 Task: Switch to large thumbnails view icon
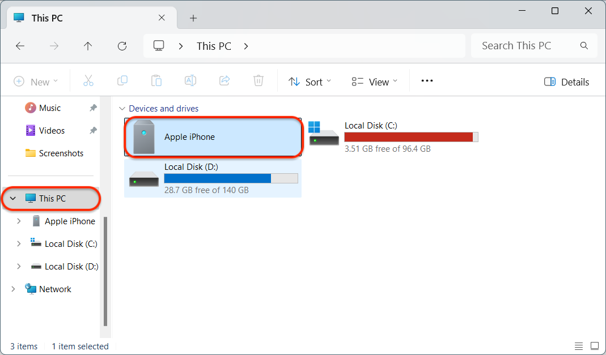595,346
